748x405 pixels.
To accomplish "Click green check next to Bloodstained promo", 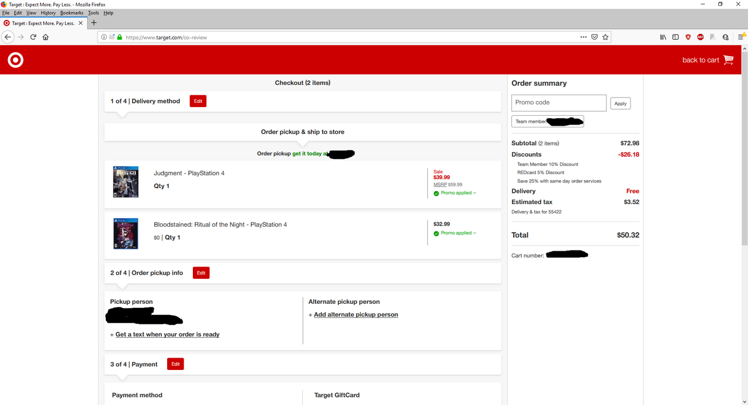I will tap(437, 234).
